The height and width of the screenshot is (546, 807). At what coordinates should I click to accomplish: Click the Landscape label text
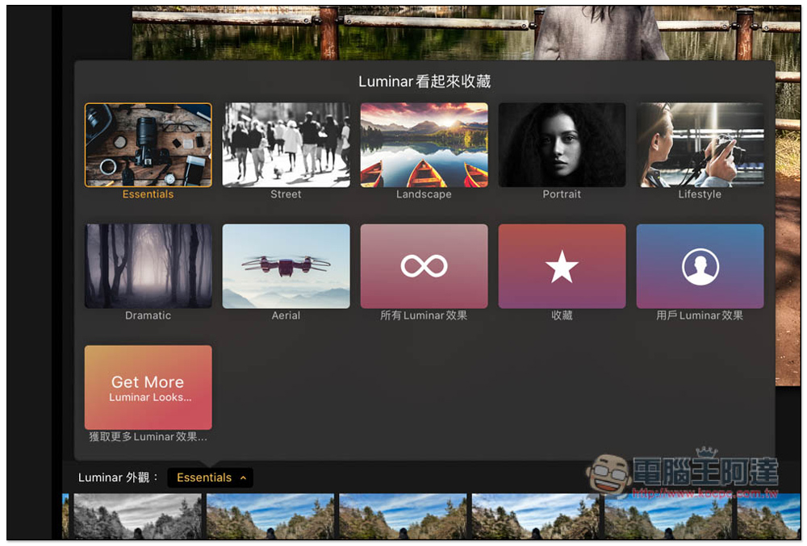click(x=424, y=194)
